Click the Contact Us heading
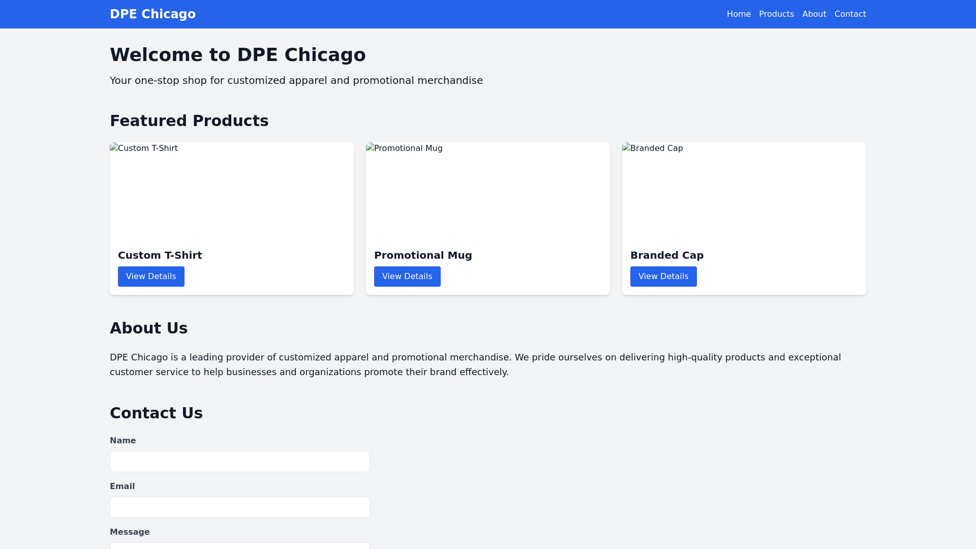Screen dimensions: 976x549 (x=157, y=413)
